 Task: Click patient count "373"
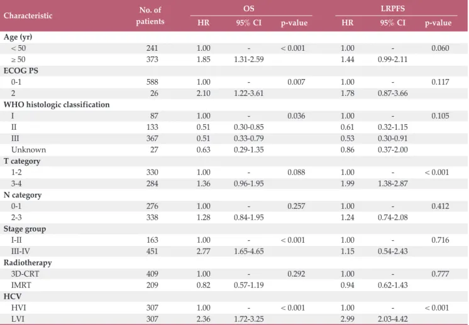tap(152, 60)
